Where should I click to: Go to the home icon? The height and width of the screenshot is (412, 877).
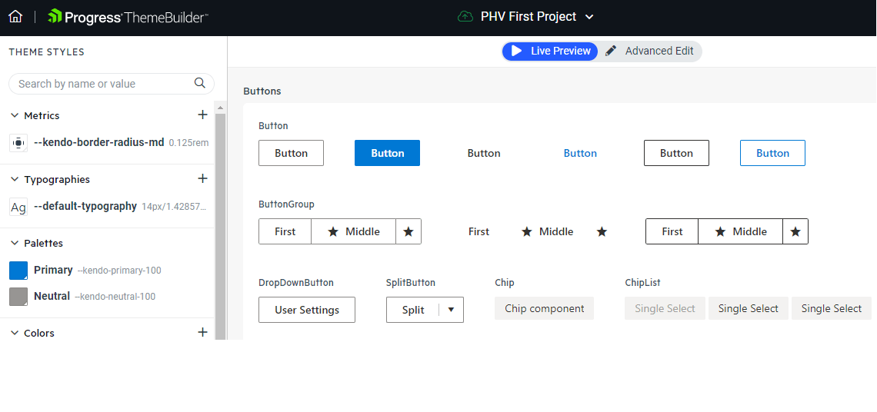pos(15,17)
